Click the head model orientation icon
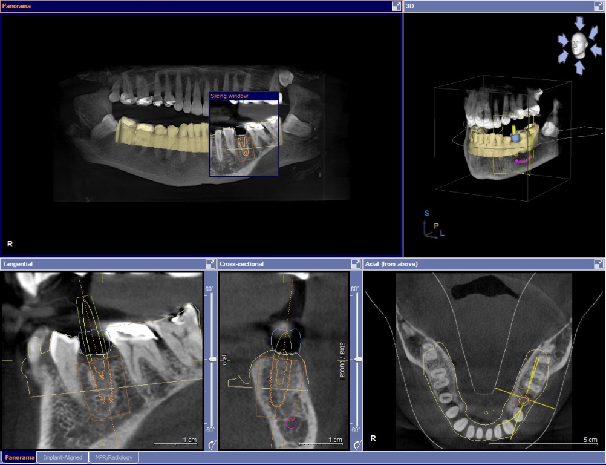The height and width of the screenshot is (465, 606). pos(579,45)
